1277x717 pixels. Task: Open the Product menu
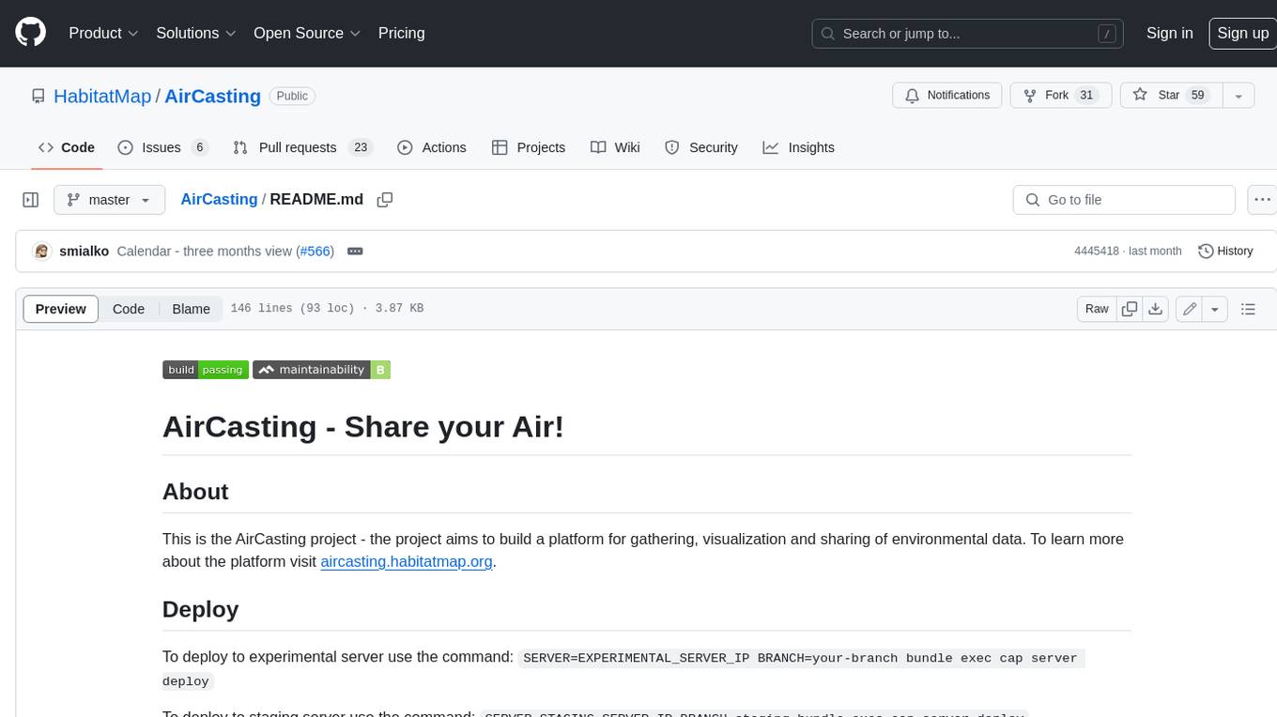point(103,33)
